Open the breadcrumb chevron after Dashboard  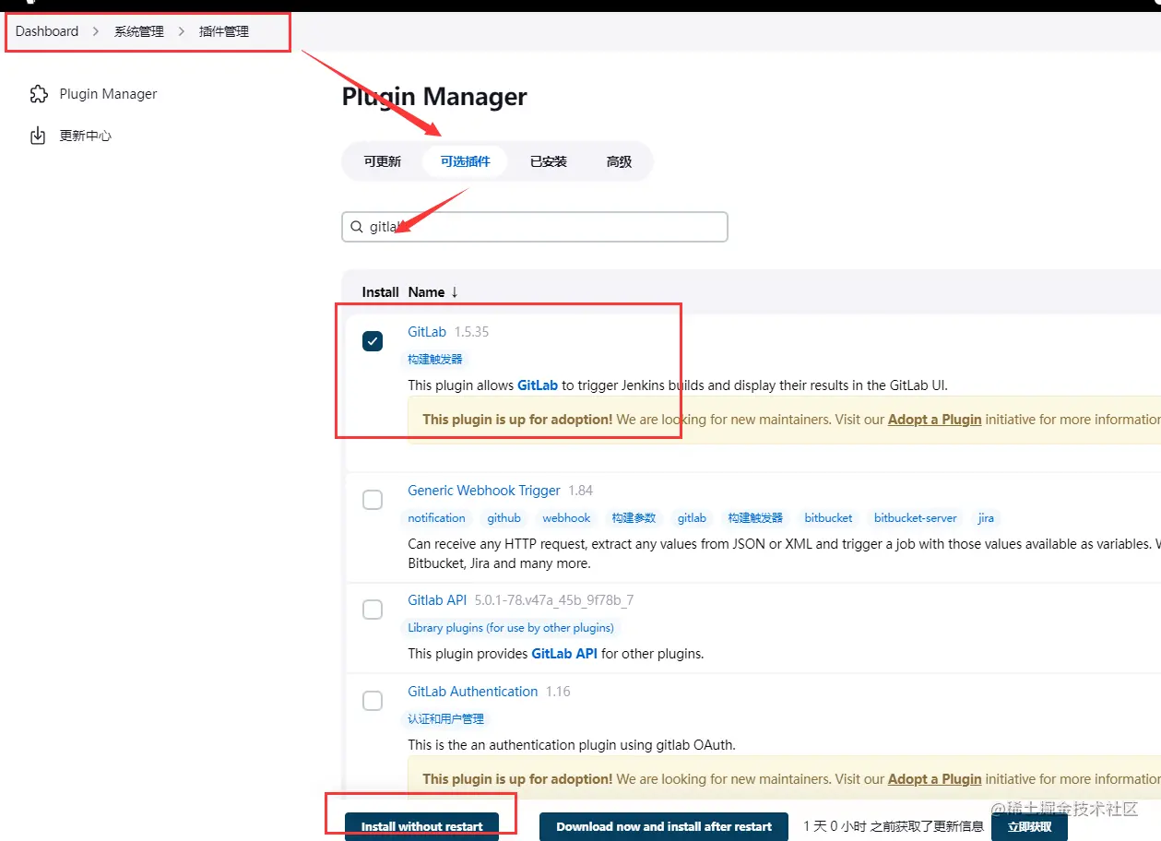coord(97,31)
